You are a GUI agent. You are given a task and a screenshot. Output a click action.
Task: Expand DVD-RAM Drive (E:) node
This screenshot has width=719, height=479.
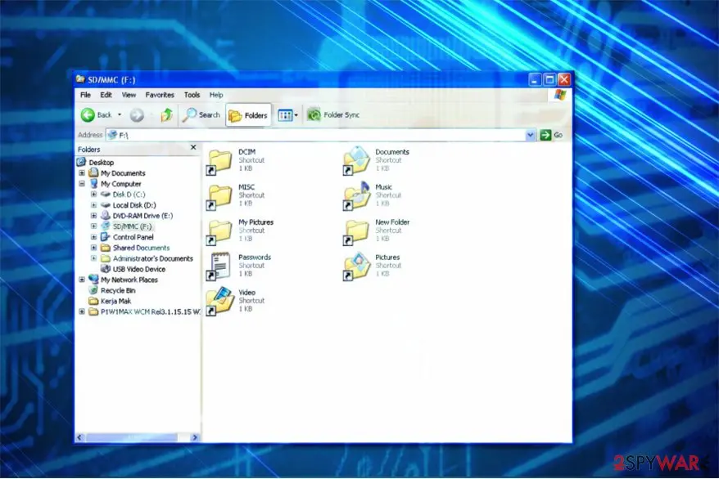(94, 216)
